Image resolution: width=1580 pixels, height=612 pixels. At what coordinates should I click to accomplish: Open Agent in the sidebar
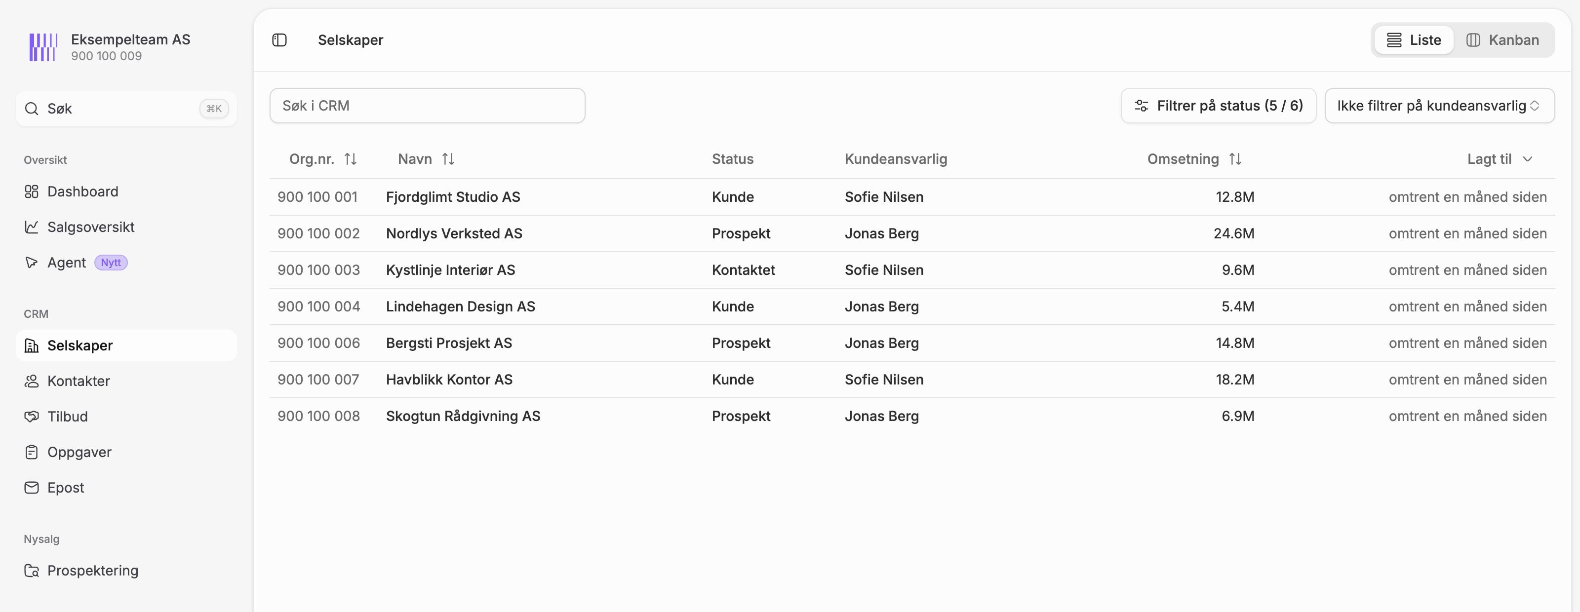(126, 263)
